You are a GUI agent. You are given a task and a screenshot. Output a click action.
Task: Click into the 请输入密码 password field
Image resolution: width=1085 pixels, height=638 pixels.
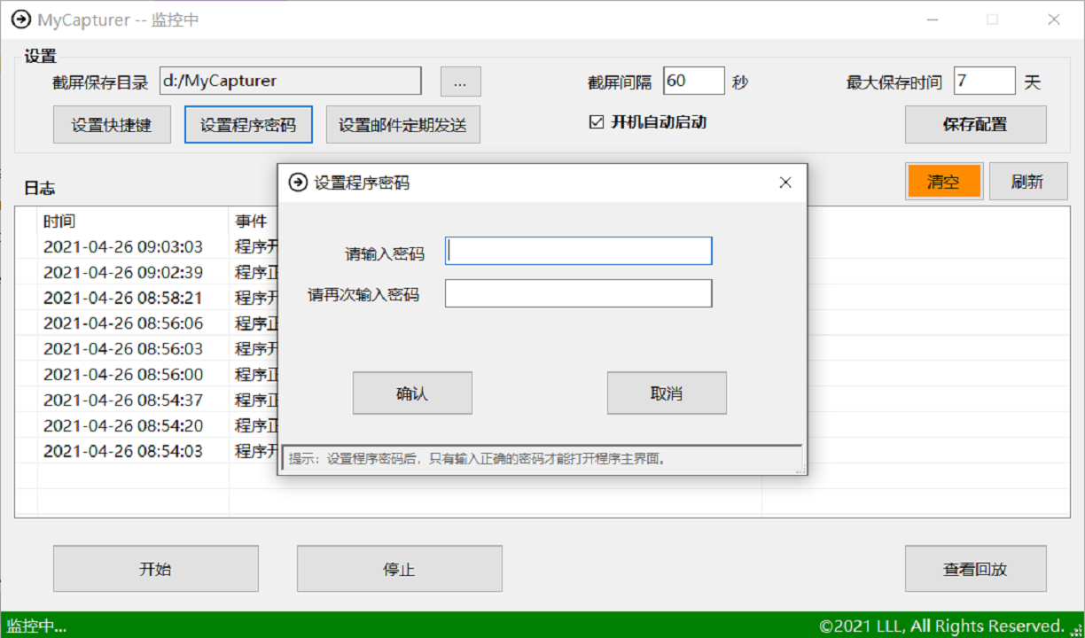[578, 251]
